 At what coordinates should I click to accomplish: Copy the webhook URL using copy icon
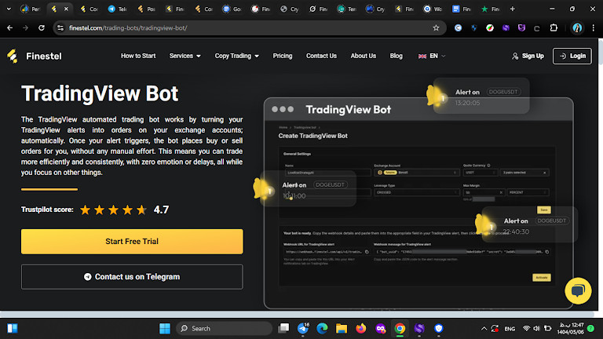coord(367,252)
